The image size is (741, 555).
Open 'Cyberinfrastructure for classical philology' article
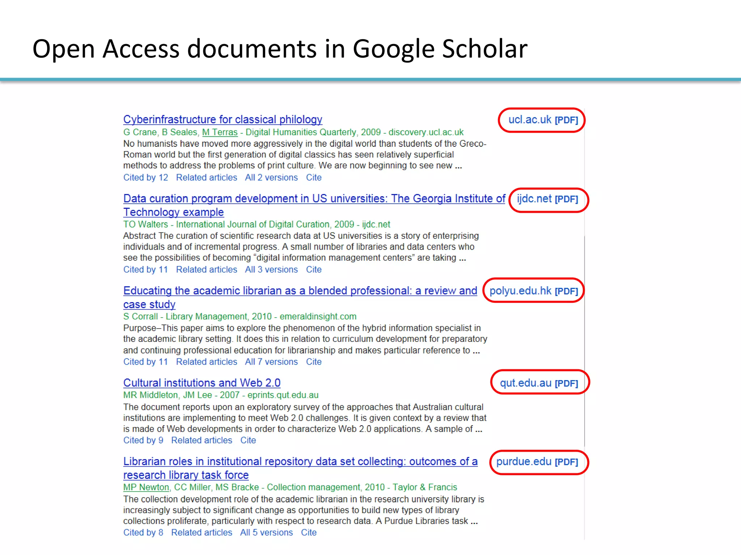click(223, 120)
